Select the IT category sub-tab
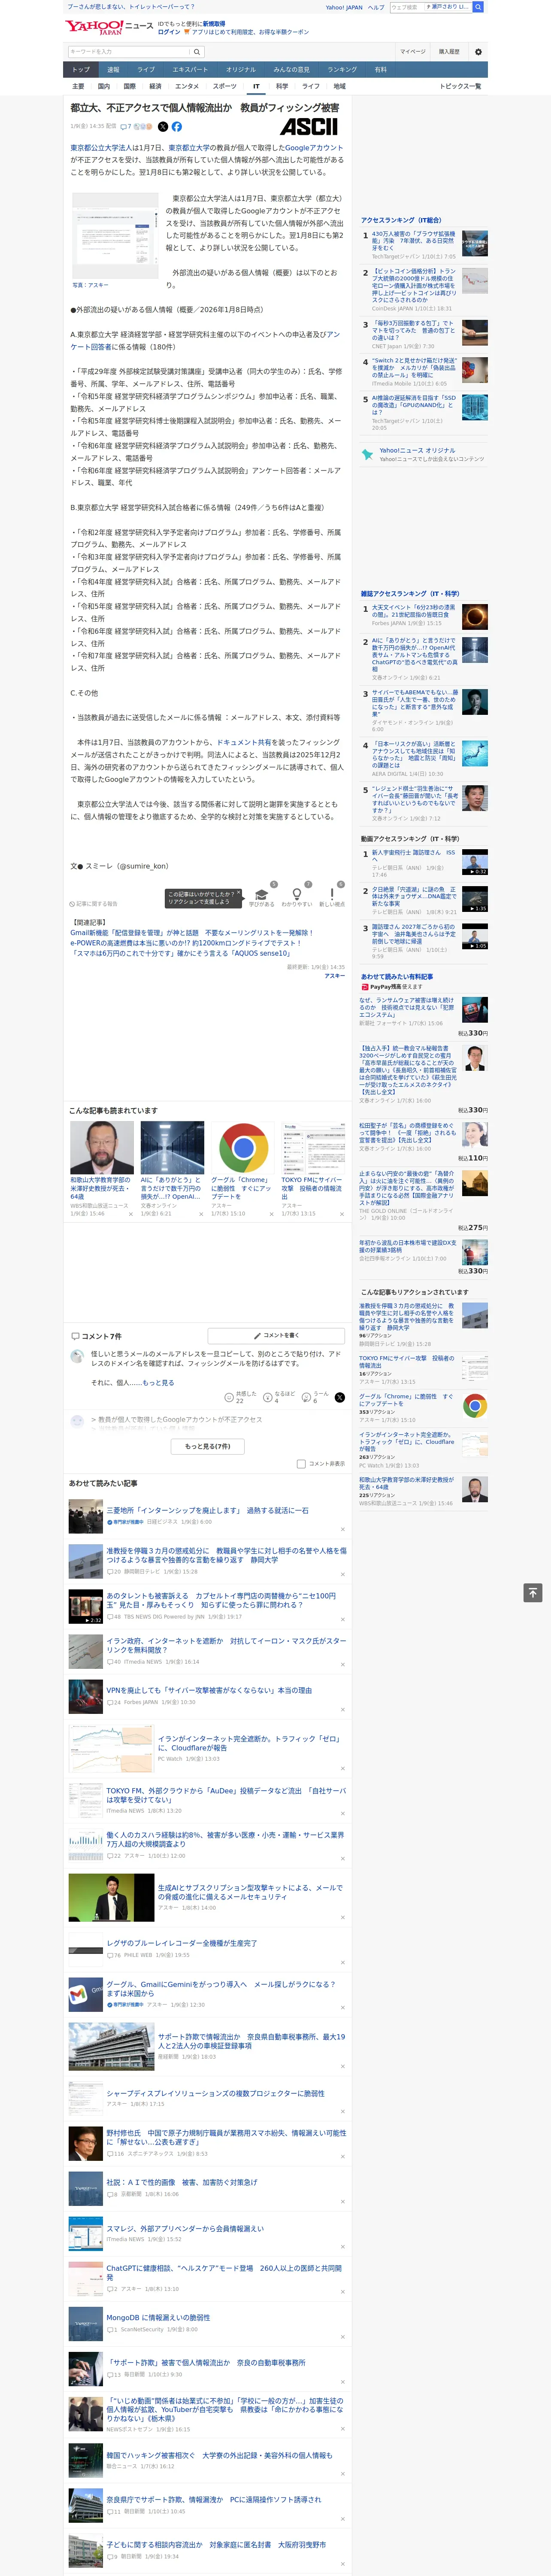Image resolution: width=551 pixels, height=2576 pixels. pos(256,86)
